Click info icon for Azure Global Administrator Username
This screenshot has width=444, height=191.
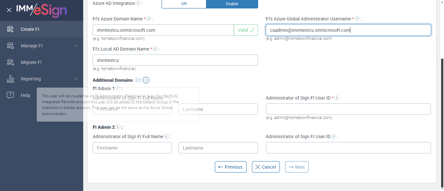click(x=357, y=19)
